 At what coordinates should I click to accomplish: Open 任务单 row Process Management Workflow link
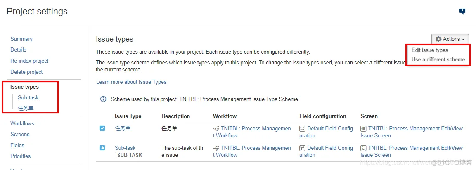tap(252, 132)
